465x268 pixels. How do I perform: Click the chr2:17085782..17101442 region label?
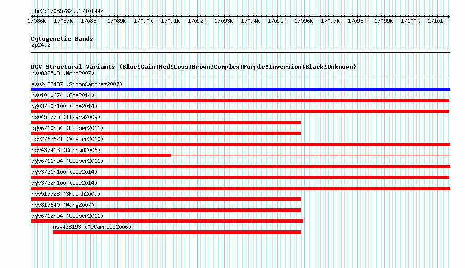point(67,11)
